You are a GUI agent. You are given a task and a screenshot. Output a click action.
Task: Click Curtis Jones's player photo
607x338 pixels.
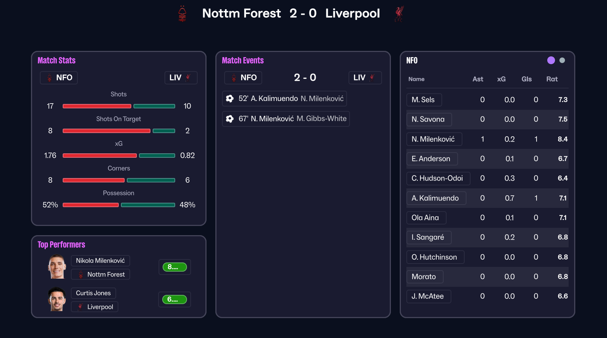(57, 299)
